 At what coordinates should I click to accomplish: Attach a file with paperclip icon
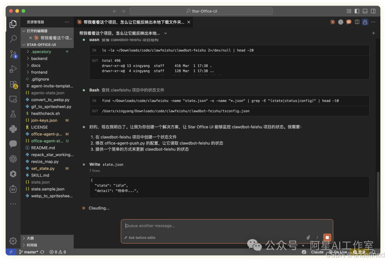(308, 237)
